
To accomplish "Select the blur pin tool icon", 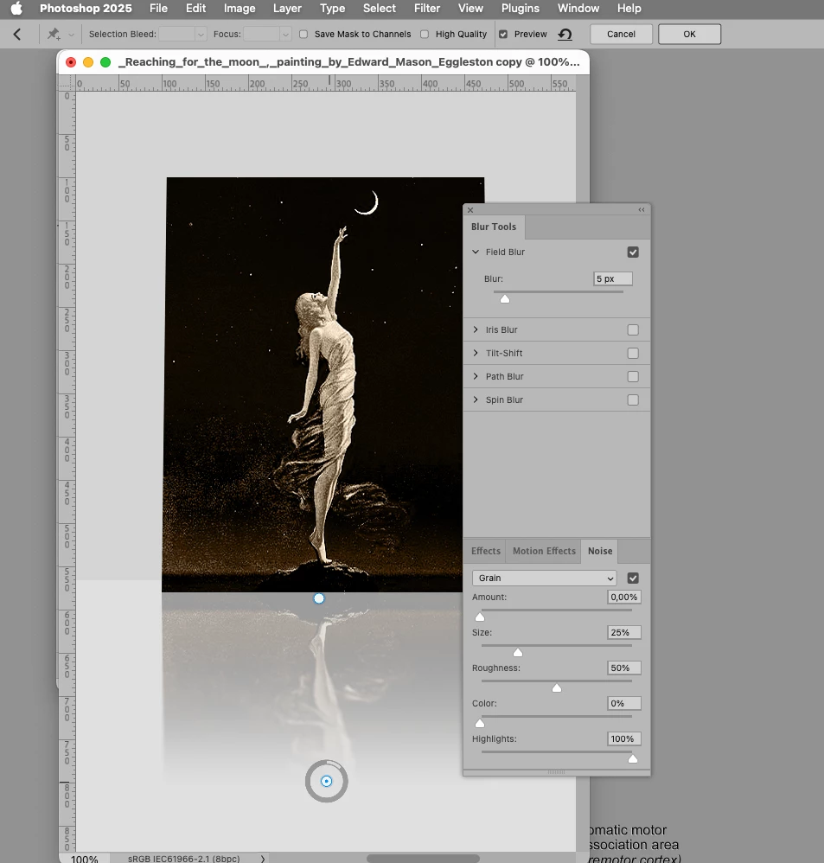I will 54,34.
